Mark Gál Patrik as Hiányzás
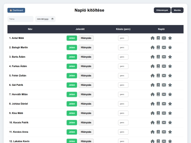 tap(86, 85)
